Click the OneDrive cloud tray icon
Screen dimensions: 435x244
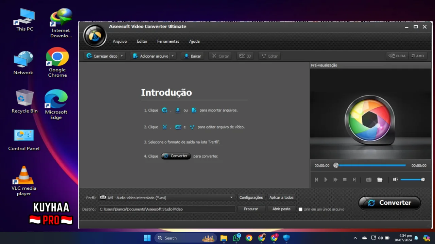[364, 238]
